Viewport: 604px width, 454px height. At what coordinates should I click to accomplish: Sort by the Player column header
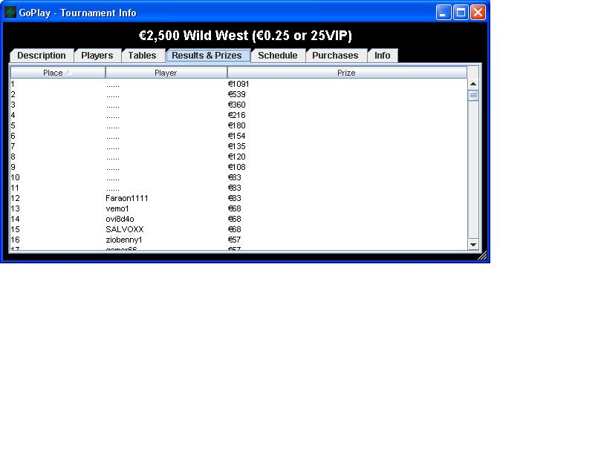(166, 73)
